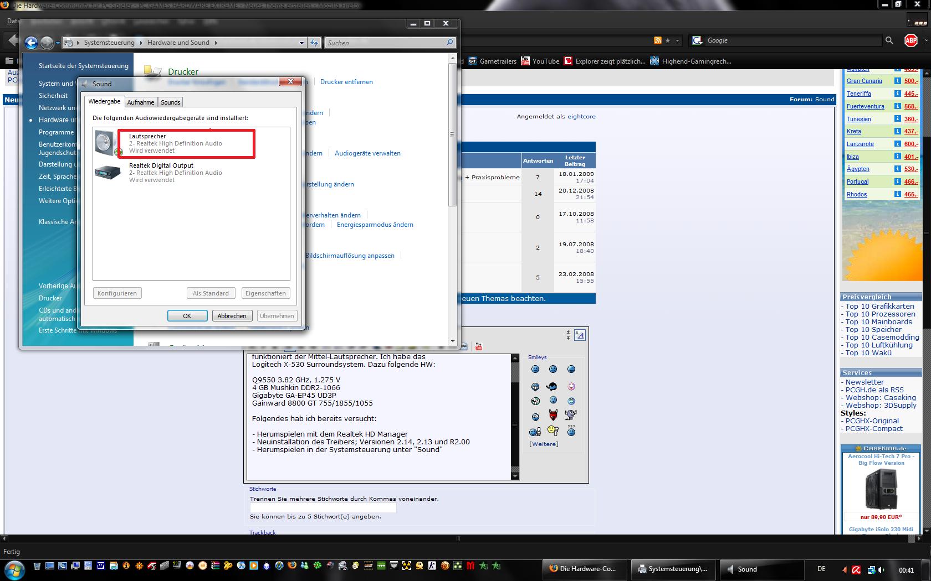Click the info icon next to Gran Canaria
The height and width of the screenshot is (581, 931).
pyautogui.click(x=897, y=81)
